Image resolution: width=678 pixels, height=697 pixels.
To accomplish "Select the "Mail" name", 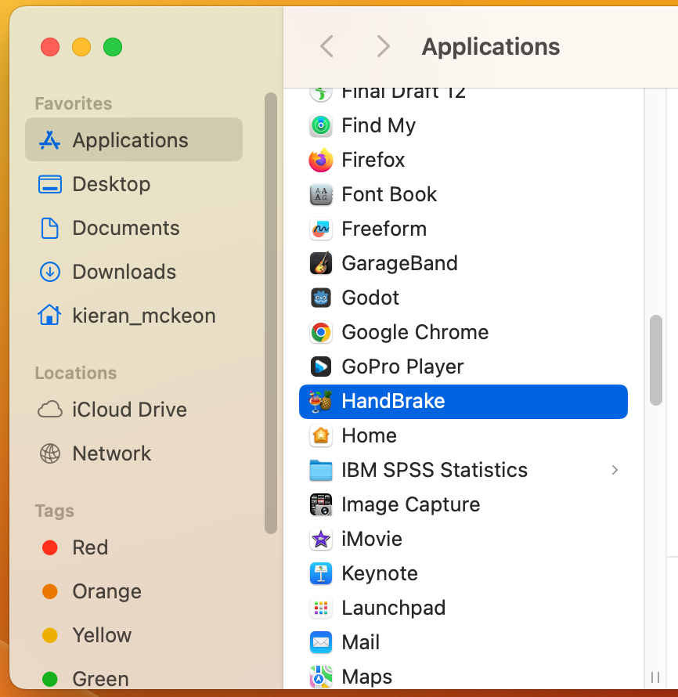I will point(361,642).
